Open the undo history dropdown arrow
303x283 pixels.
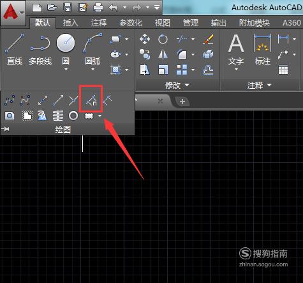pyautogui.click(x=124, y=8)
